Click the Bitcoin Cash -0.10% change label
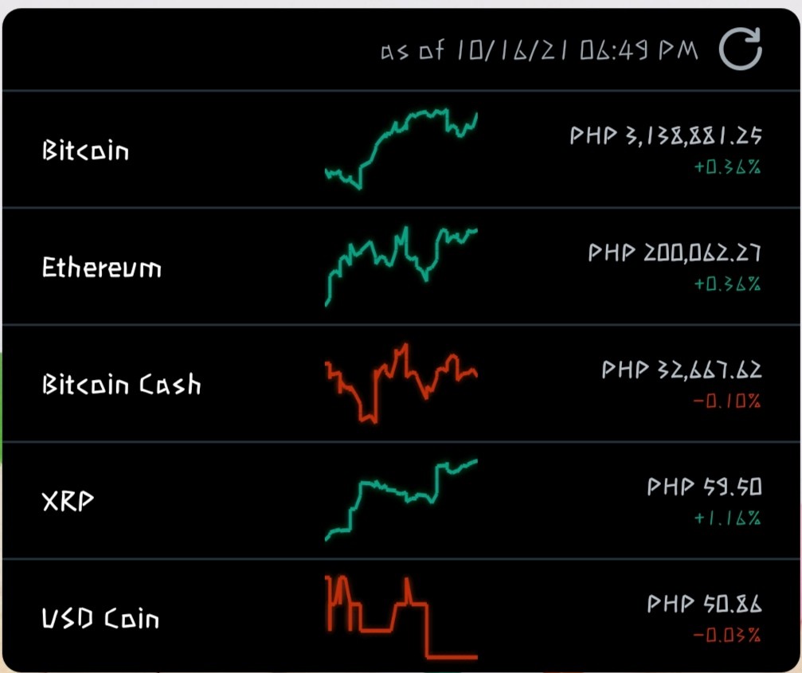The width and height of the screenshot is (802, 673). pos(727,401)
